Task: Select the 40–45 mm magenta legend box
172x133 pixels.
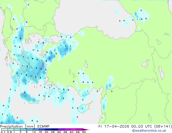Action: tap(74, 129)
